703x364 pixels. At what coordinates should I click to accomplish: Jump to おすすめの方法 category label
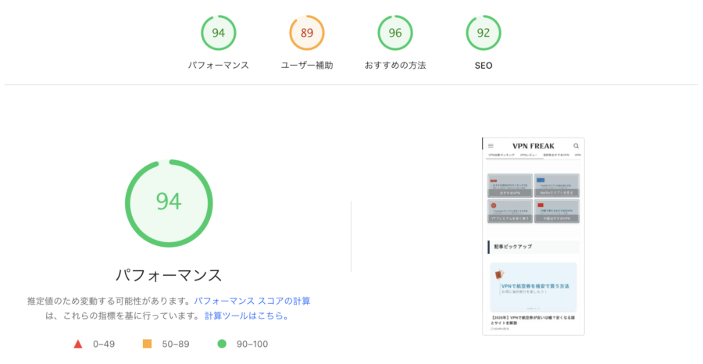(395, 66)
